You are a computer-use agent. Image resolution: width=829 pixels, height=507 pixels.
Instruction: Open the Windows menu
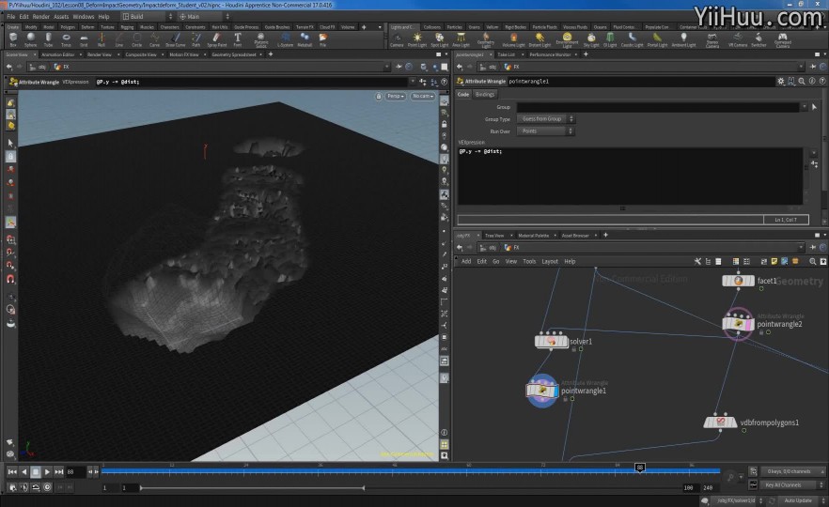[84, 16]
